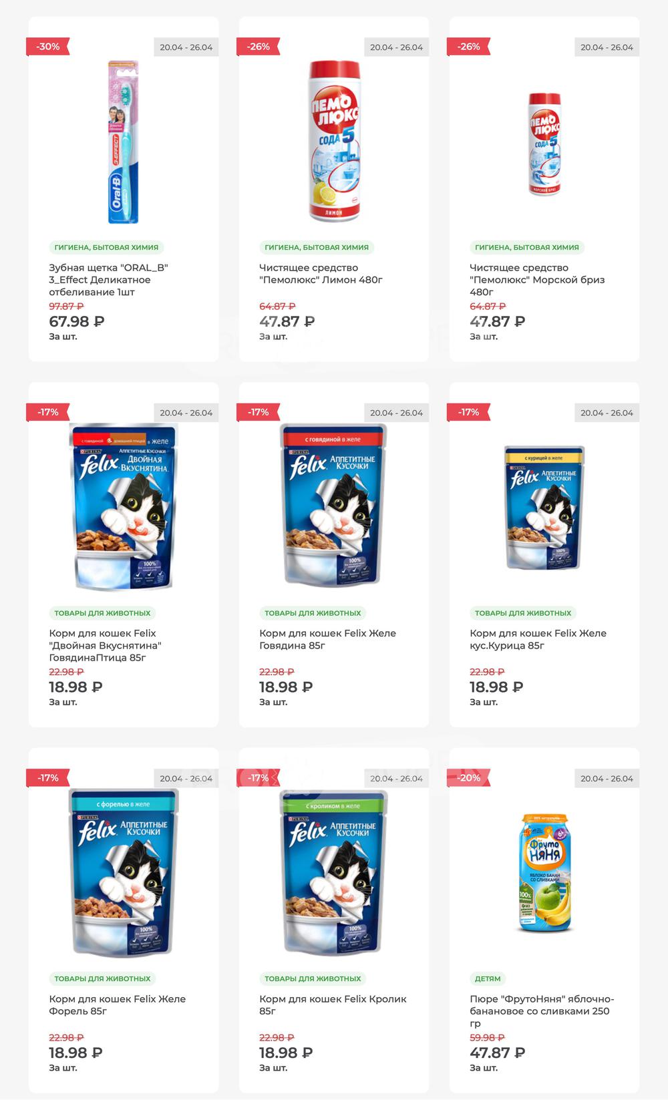The height and width of the screenshot is (1100, 668).
Task: Open the Зубная щетка ORAL_B product title
Action: pyautogui.click(x=108, y=280)
